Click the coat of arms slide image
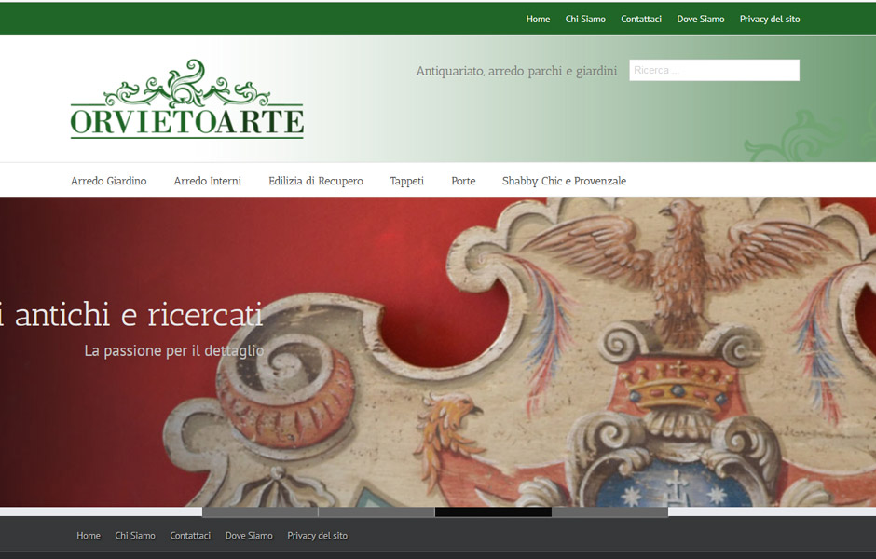Screen dimensions: 876x559 click(x=438, y=352)
